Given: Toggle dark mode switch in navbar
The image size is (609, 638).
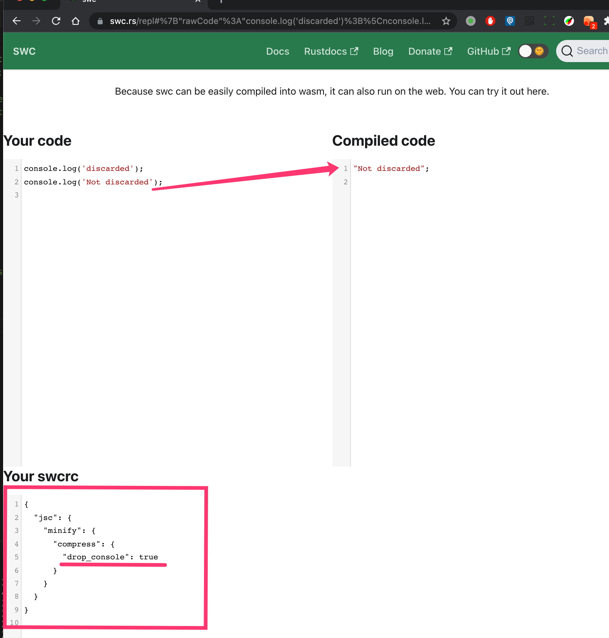Looking at the screenshot, I should [533, 51].
